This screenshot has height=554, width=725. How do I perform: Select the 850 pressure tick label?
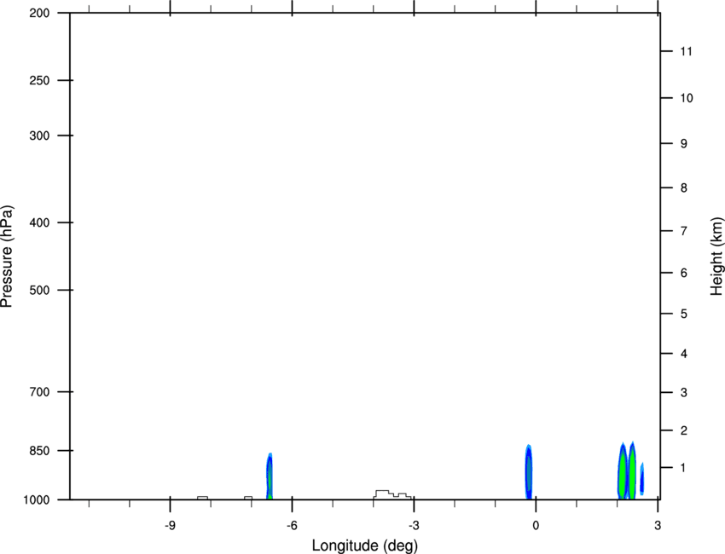point(39,450)
